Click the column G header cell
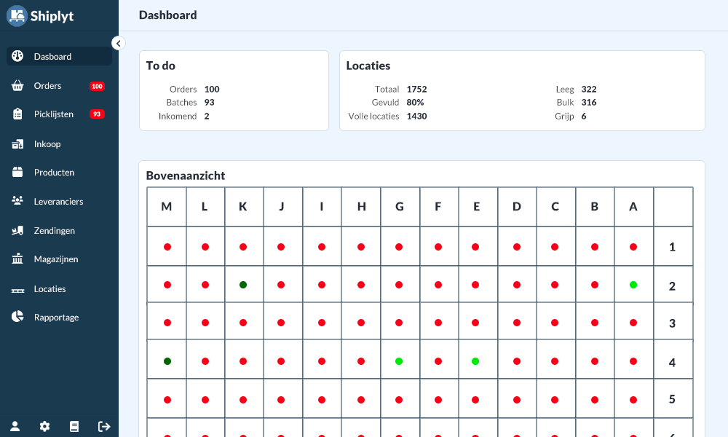 pyautogui.click(x=400, y=207)
